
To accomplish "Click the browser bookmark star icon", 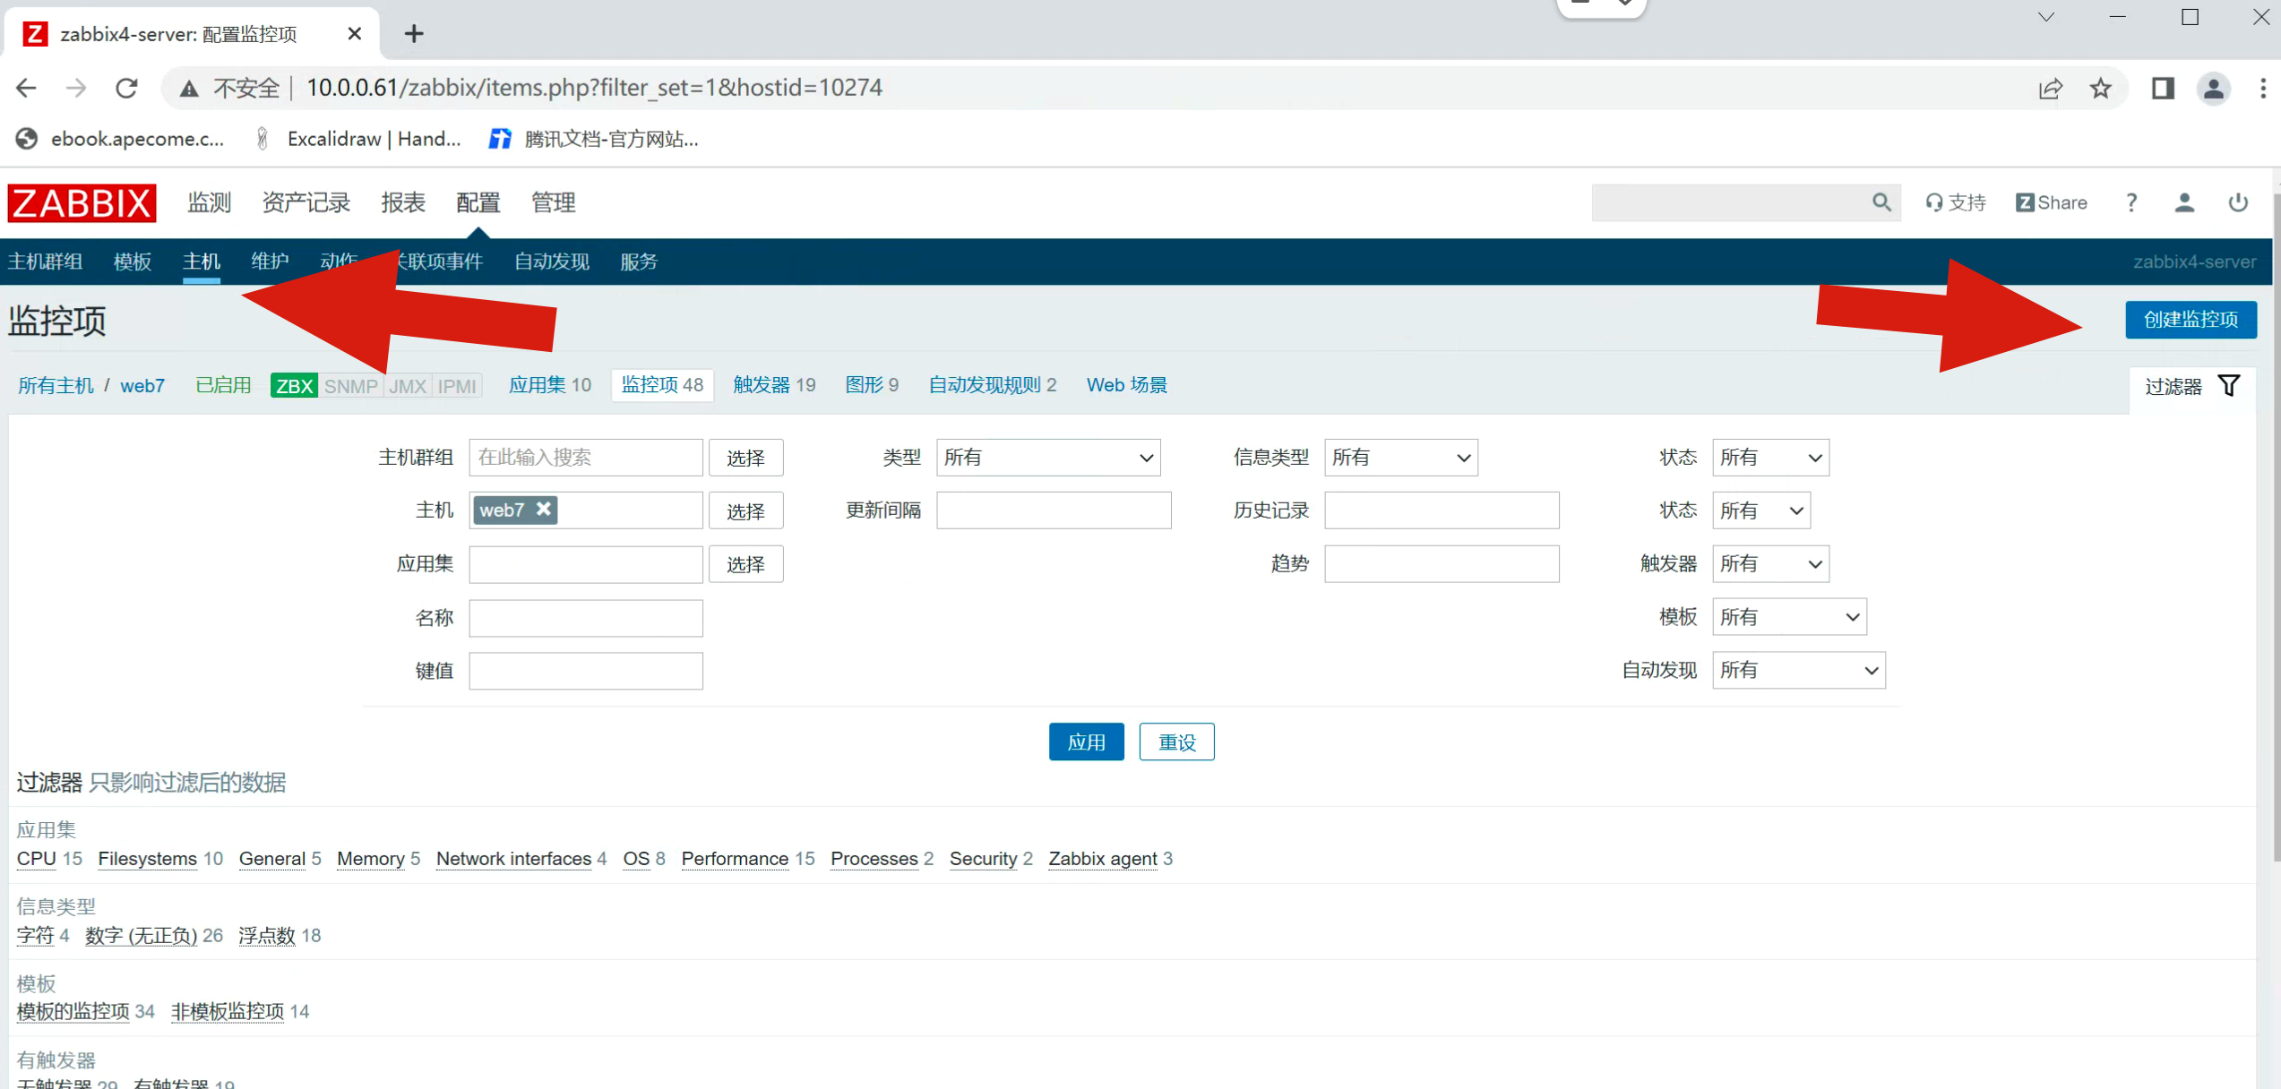I will (x=2101, y=88).
